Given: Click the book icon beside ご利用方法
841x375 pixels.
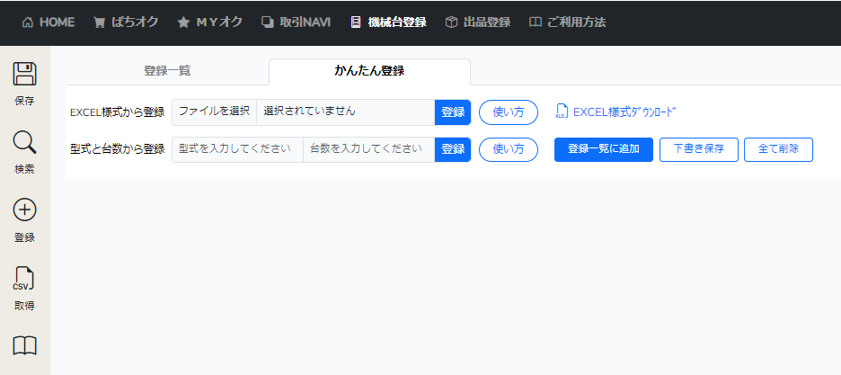Looking at the screenshot, I should click(535, 22).
